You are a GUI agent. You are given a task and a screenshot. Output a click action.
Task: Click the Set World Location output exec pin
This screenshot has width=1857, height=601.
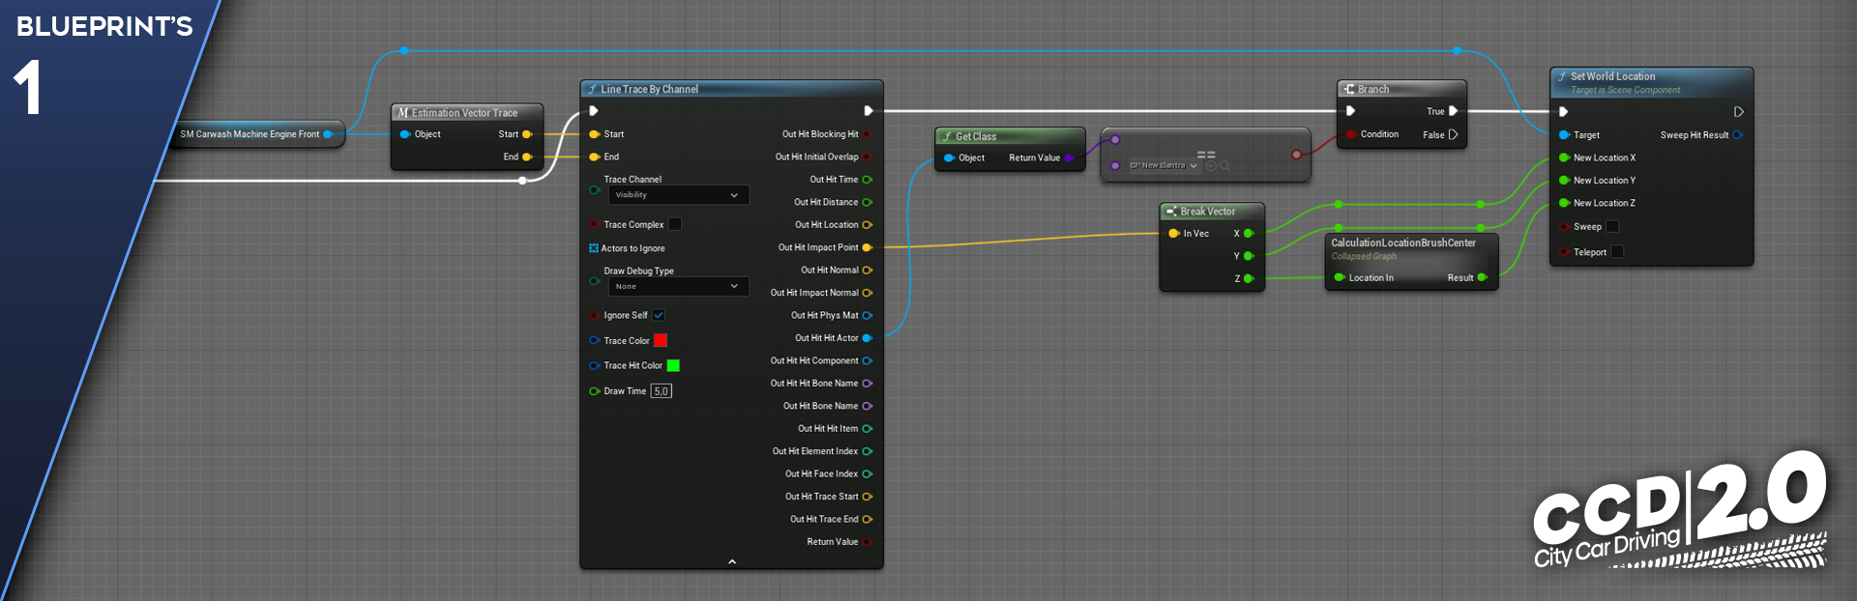[x=1738, y=112]
